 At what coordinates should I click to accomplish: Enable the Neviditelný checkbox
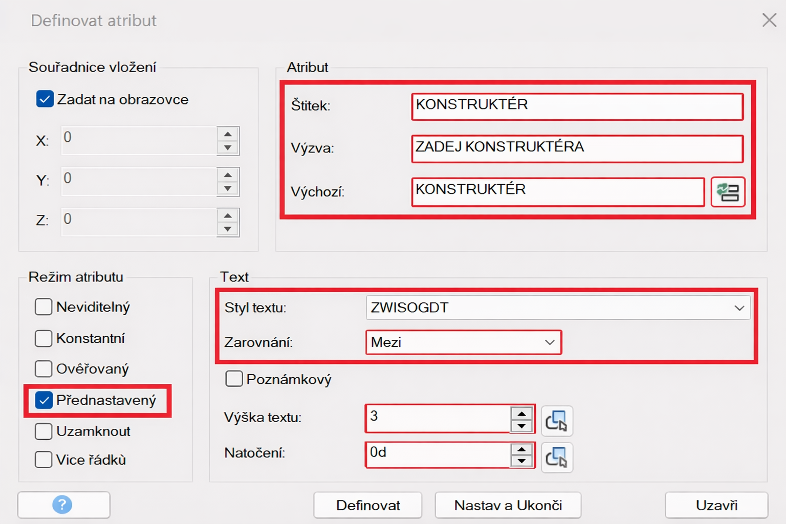pos(43,307)
